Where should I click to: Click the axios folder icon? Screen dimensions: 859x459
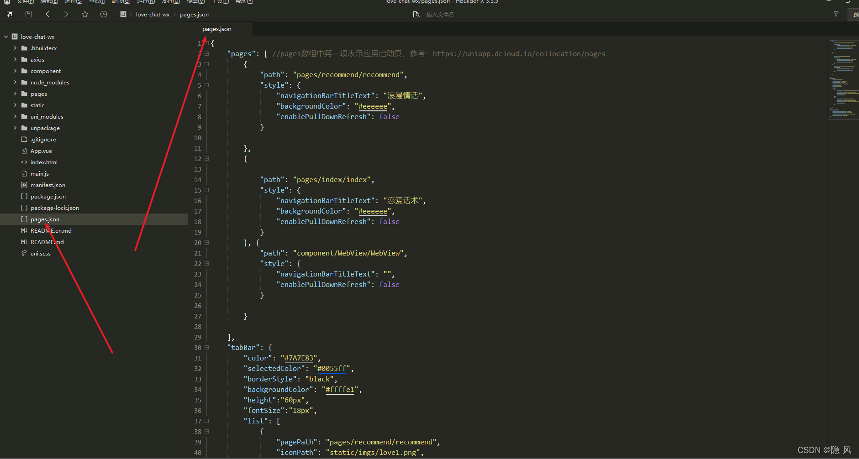[24, 59]
